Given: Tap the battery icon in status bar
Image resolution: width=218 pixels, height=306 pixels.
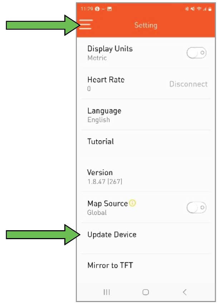Looking at the screenshot, I should [210, 9].
